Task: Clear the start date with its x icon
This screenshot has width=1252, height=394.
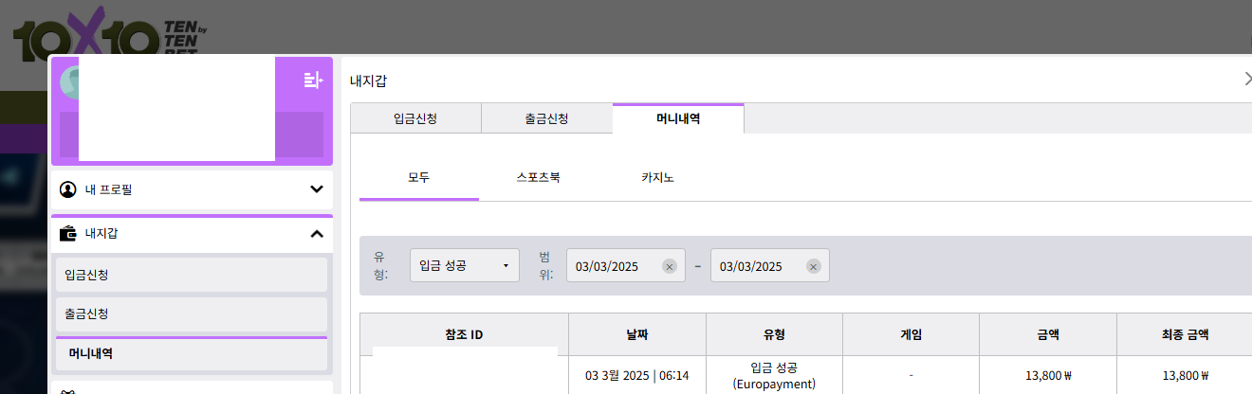Action: [669, 266]
